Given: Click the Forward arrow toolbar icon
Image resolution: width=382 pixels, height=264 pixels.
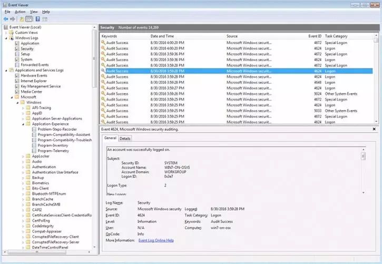Looking at the screenshot, I should (13, 19).
